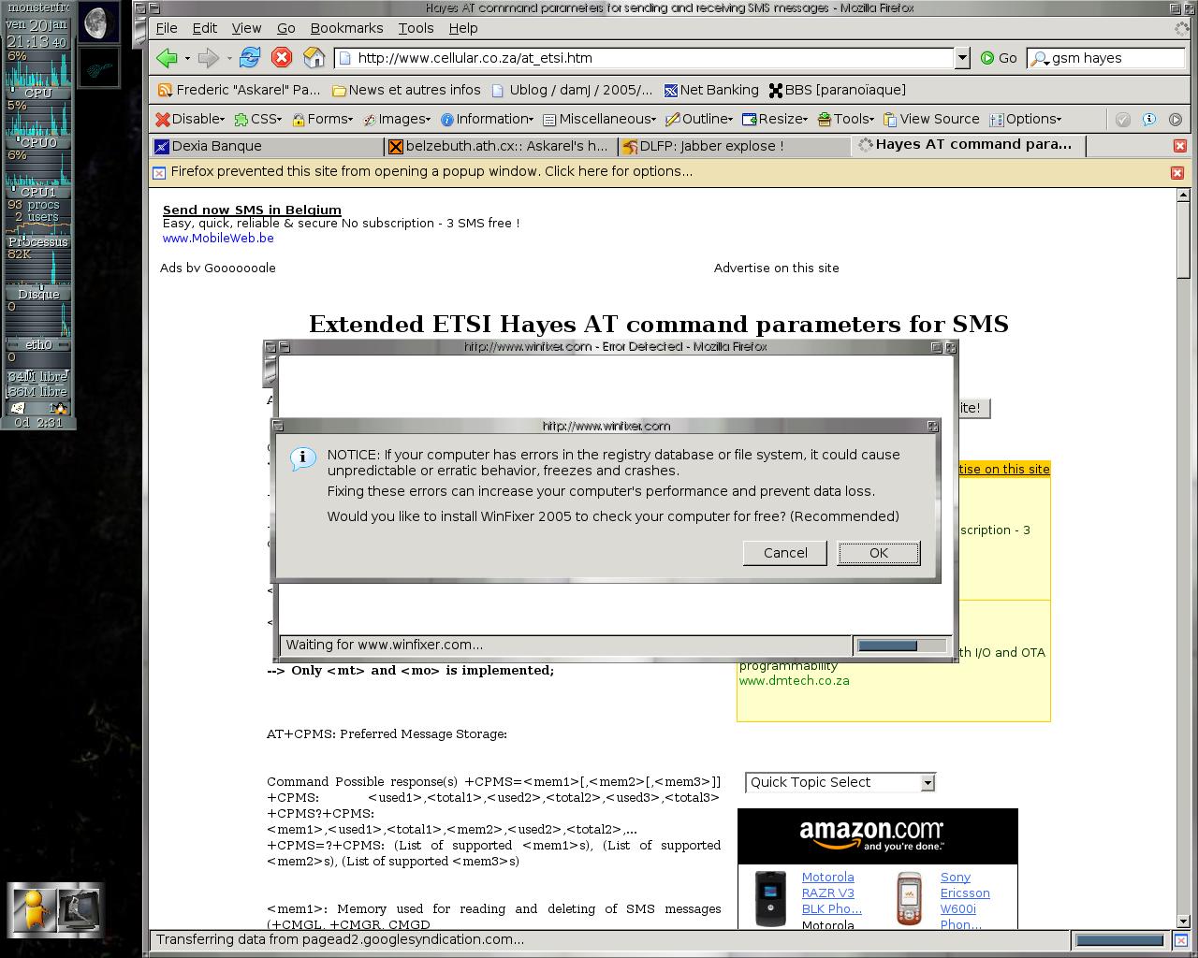The width and height of the screenshot is (1198, 958).
Task: Click the green Go button
Action: (999, 58)
